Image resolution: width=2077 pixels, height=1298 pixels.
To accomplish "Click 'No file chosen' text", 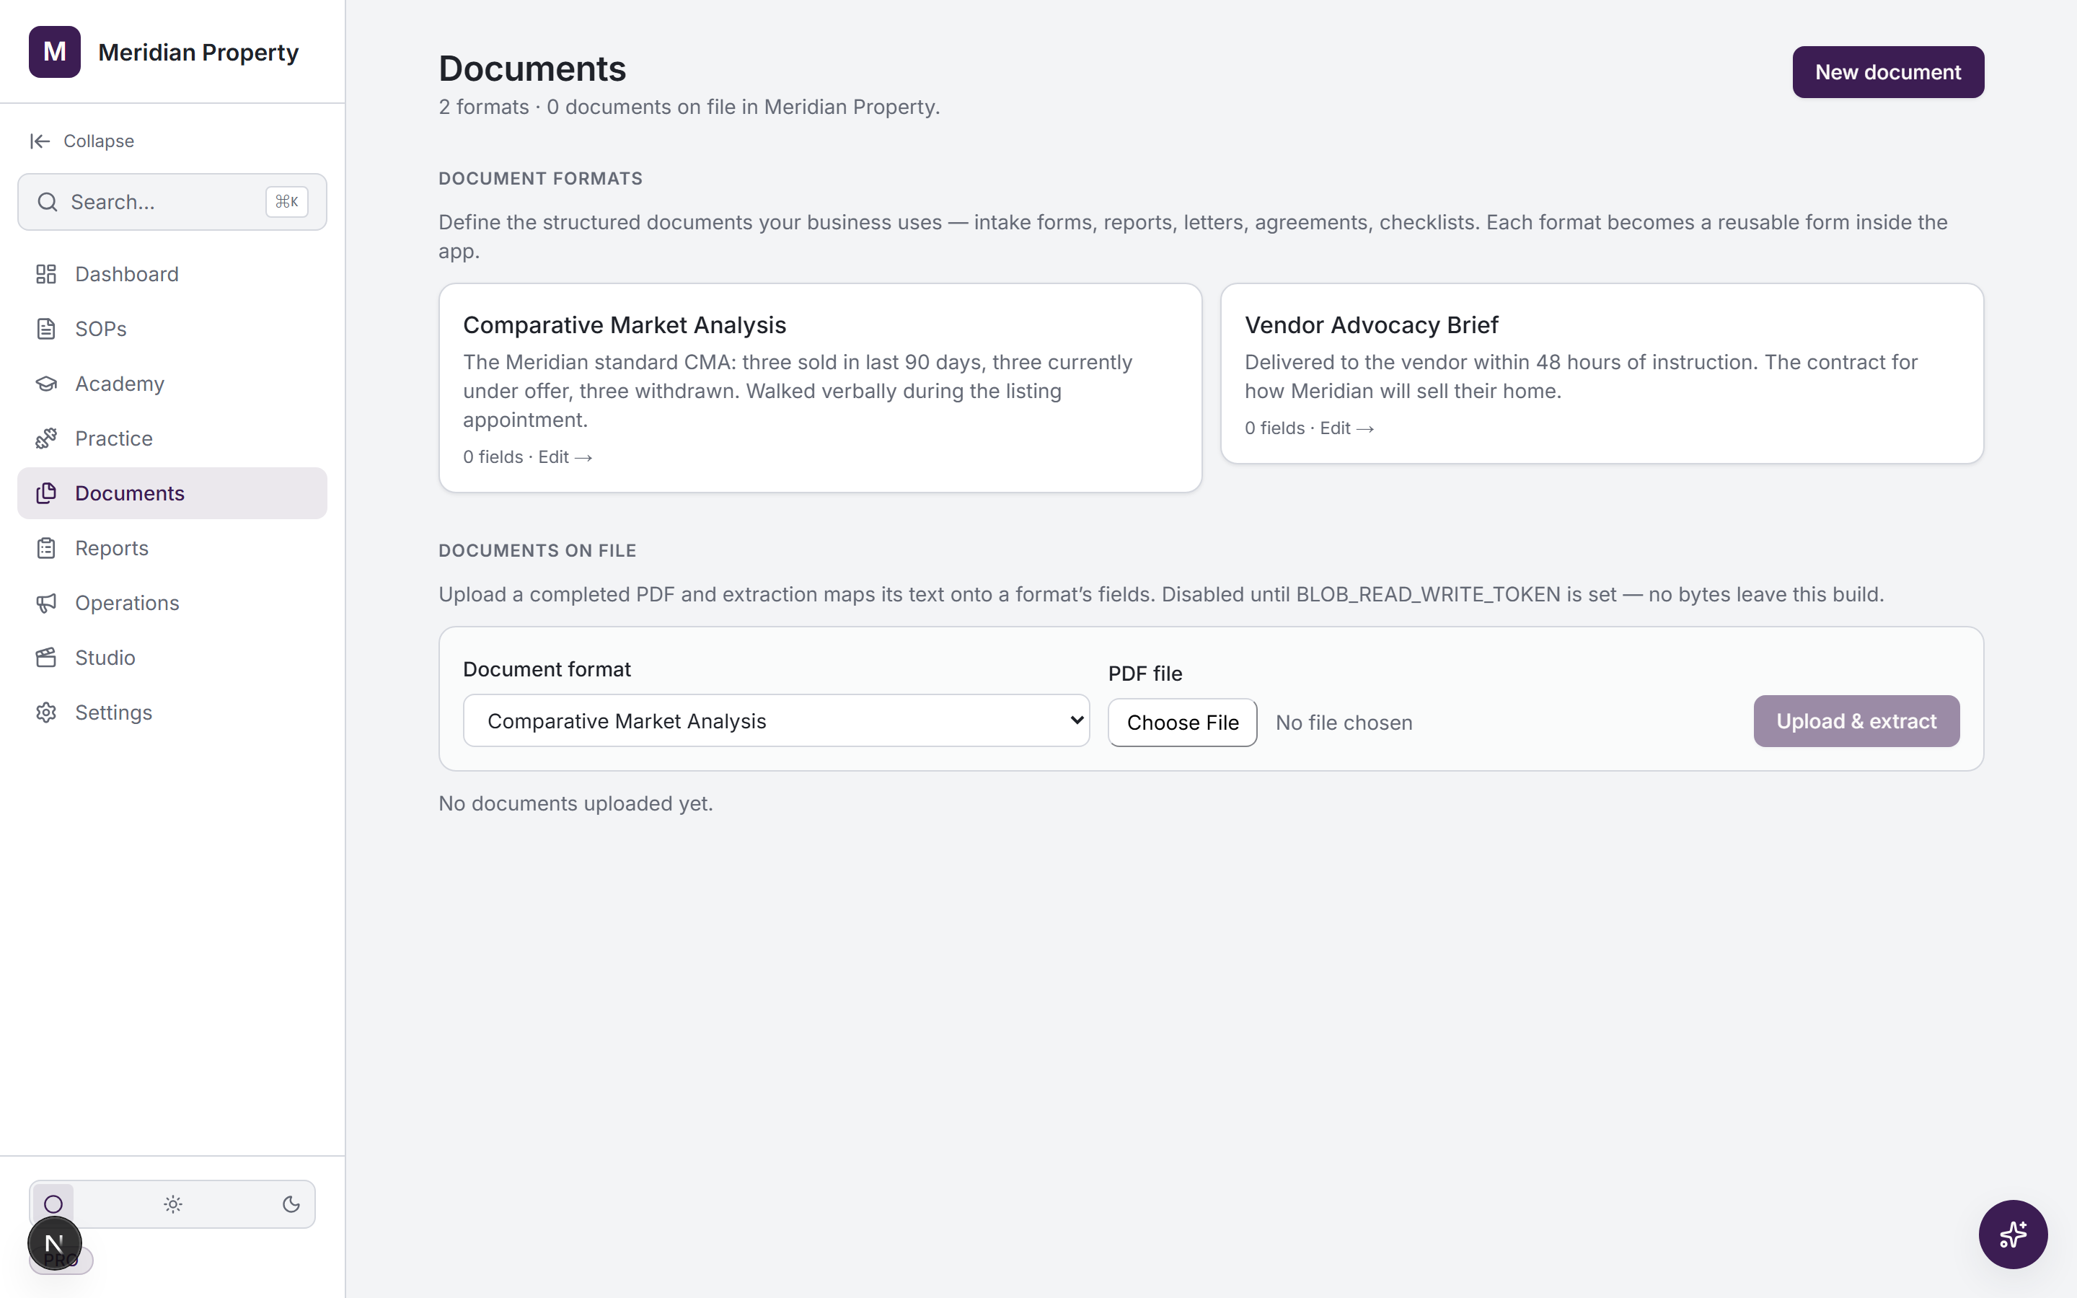I will pyautogui.click(x=1343, y=723).
